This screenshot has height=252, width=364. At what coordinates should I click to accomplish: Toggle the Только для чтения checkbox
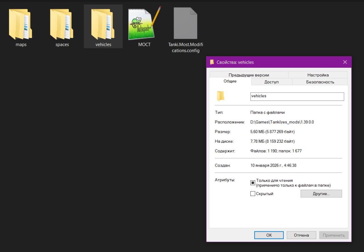tap(253, 183)
